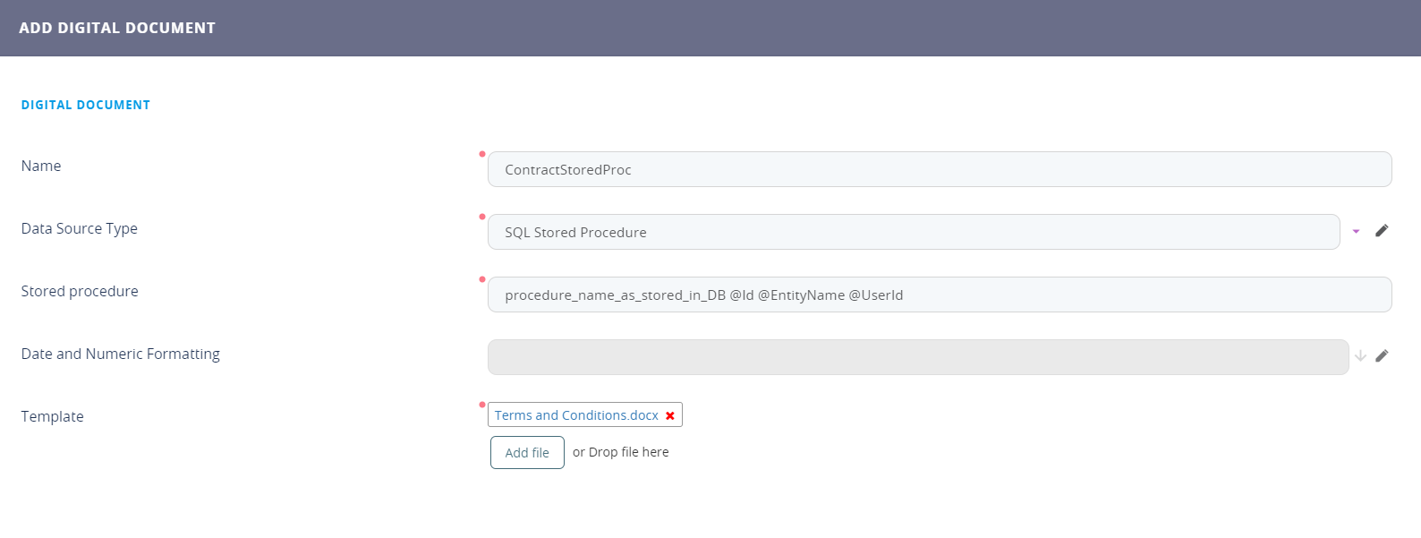Click the DIGITAL DOCUMENT section heading
Viewport: 1421px width, 538px height.
(x=86, y=105)
